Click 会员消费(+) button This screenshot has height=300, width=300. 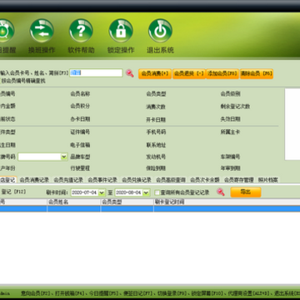(155, 73)
